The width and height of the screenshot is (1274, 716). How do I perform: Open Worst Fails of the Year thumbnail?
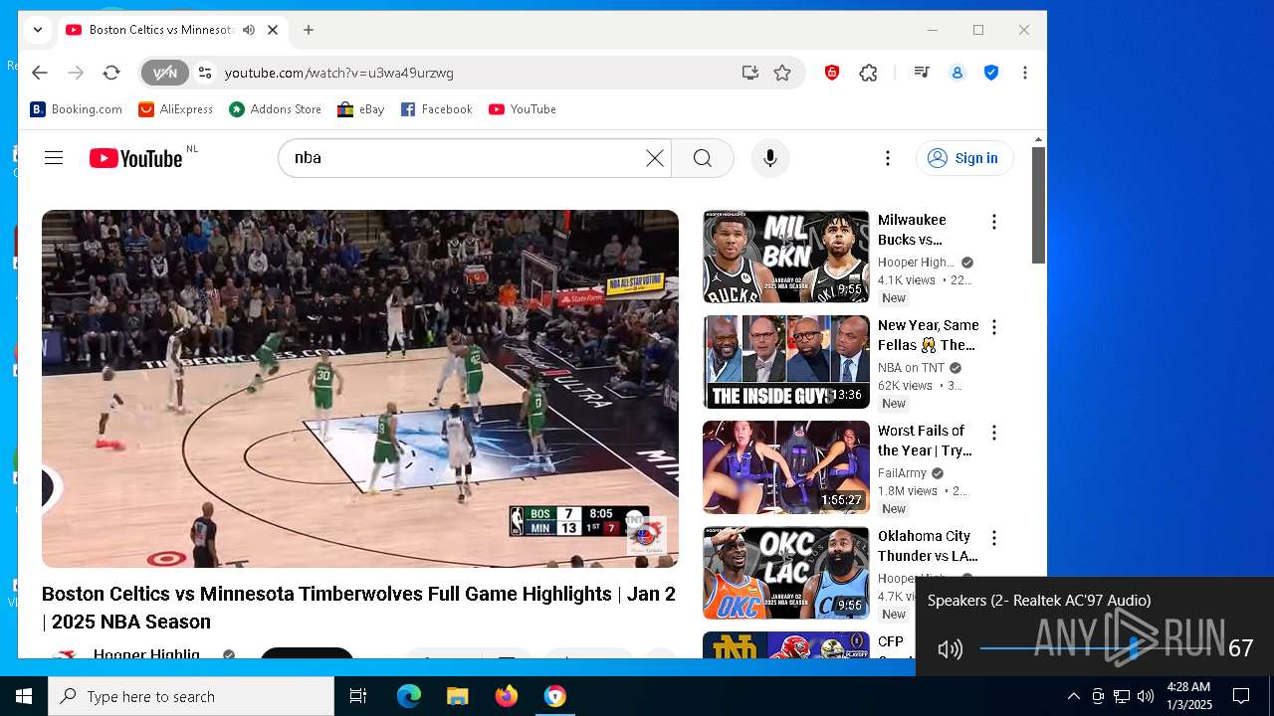click(x=786, y=467)
